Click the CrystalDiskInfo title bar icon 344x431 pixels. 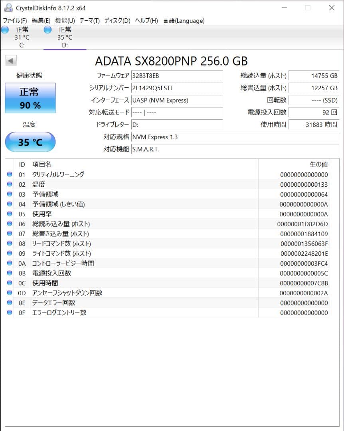(x=8, y=7)
